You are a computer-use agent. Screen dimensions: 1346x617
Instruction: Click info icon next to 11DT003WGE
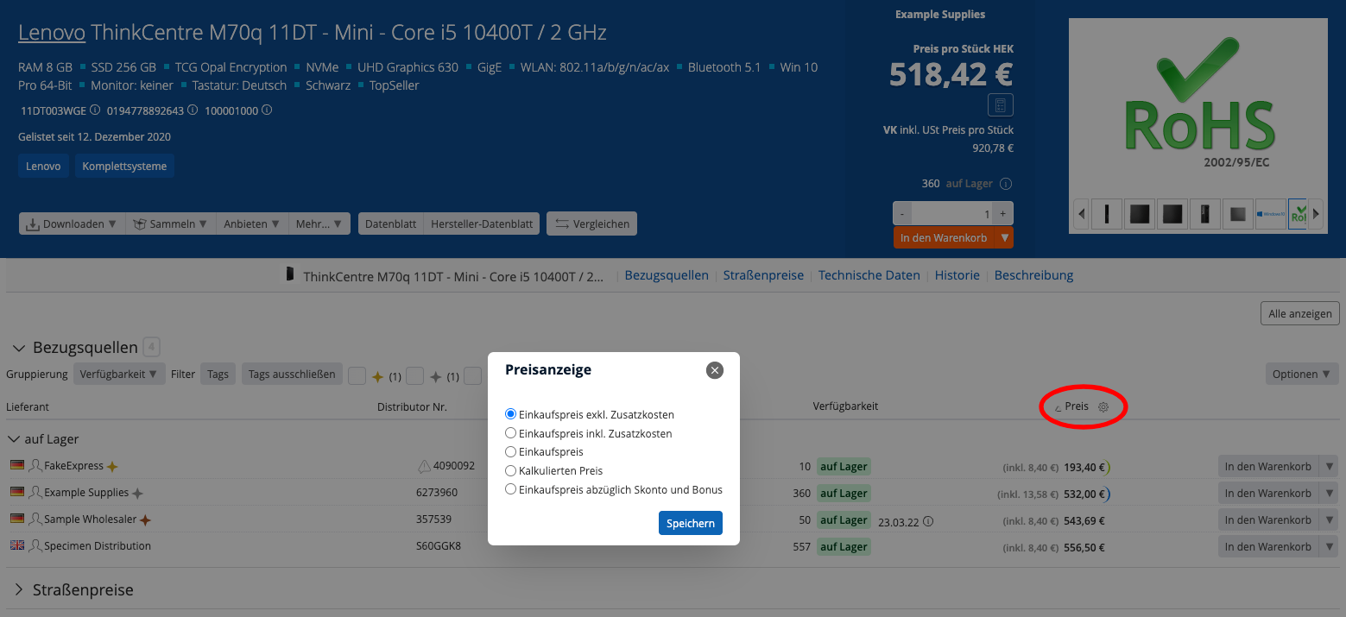click(x=95, y=110)
